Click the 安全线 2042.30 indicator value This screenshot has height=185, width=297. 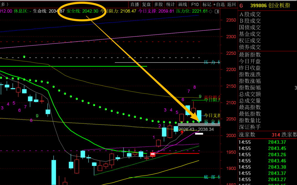[x=82, y=11]
